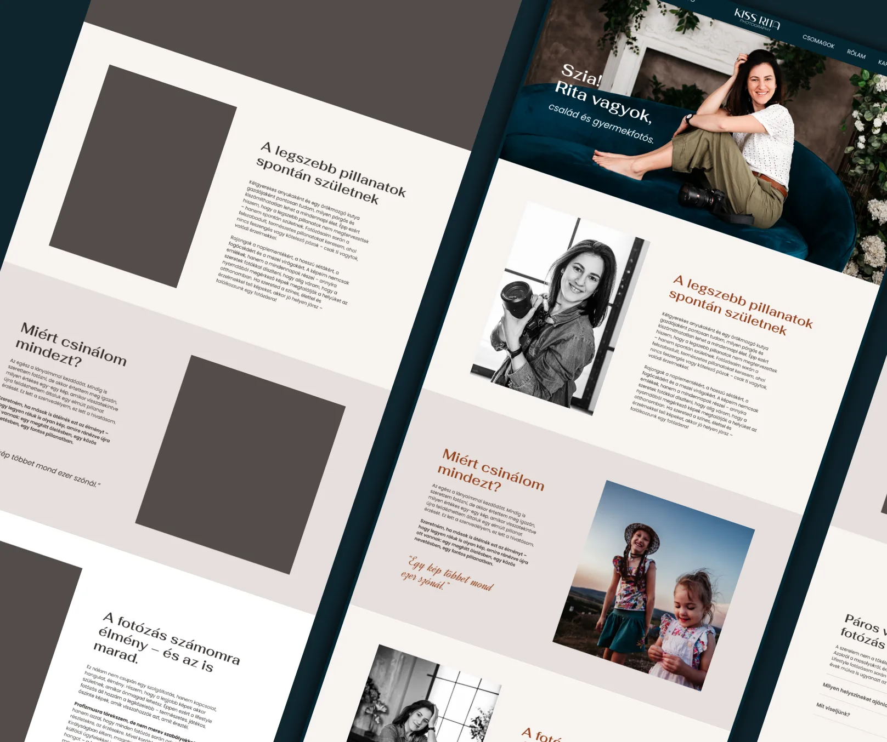
Task: Click the wireframe 'Miért csinálom mindezt?' heading
Action: pos(71,345)
